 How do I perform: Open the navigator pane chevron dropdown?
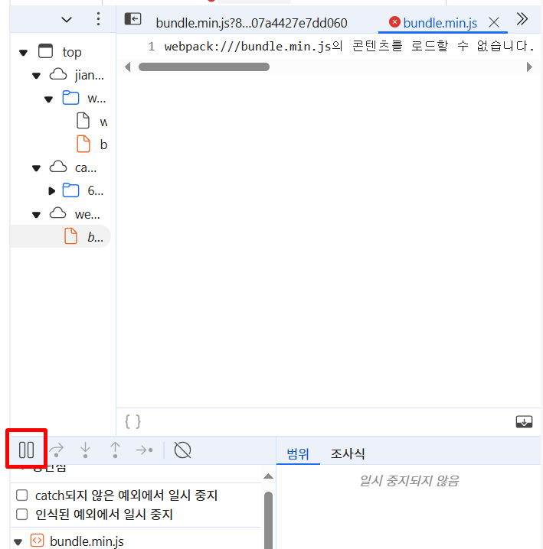click(67, 19)
